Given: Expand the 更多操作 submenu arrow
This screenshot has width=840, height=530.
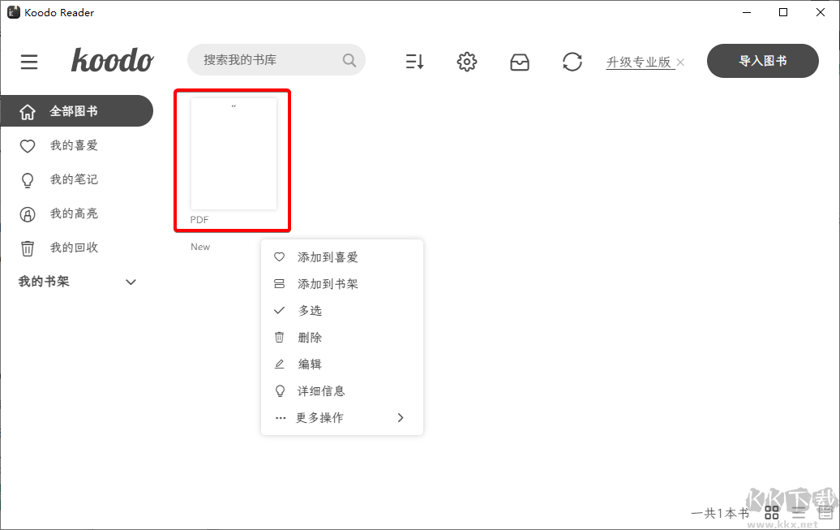Looking at the screenshot, I should click(x=400, y=417).
